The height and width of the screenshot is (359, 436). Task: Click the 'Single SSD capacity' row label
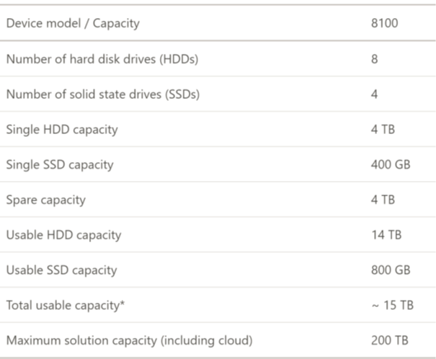pyautogui.click(x=60, y=165)
